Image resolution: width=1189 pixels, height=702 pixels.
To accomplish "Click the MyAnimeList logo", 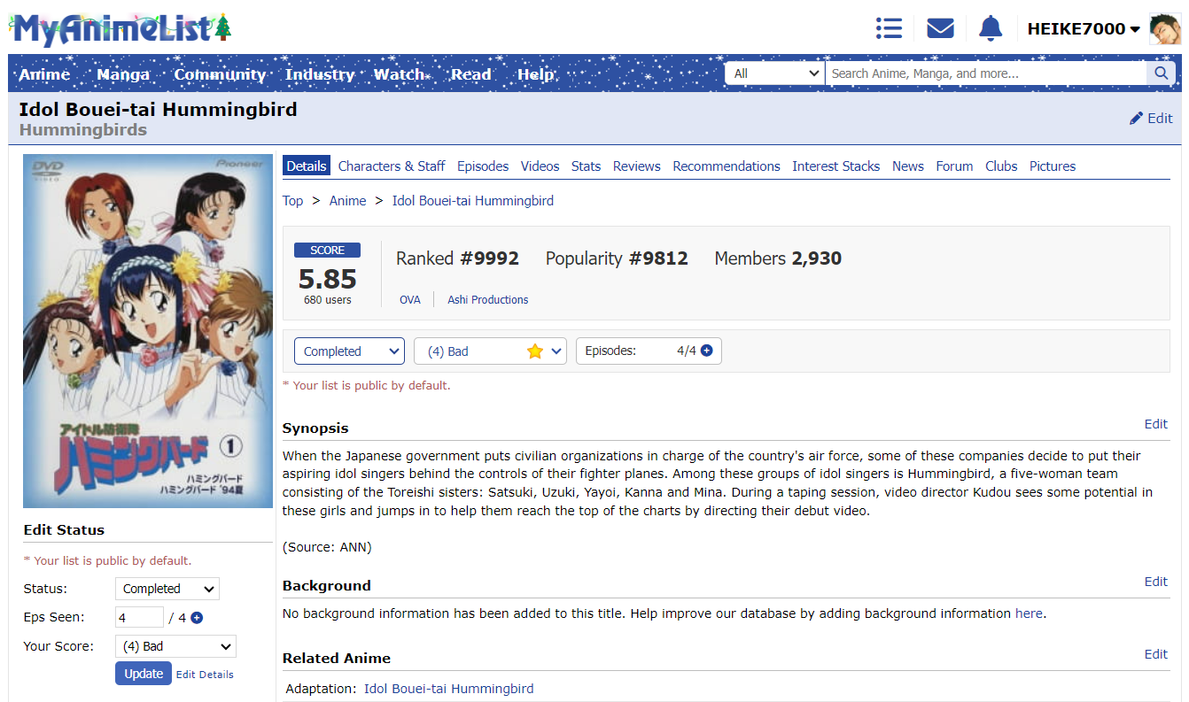I will click(121, 29).
